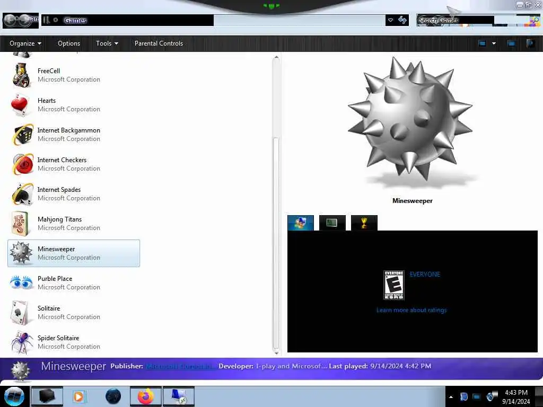Click Learn more about ratings link

pyautogui.click(x=411, y=310)
